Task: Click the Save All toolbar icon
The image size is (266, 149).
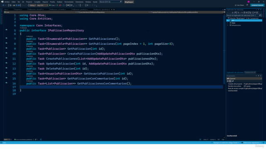Action: point(19,5)
